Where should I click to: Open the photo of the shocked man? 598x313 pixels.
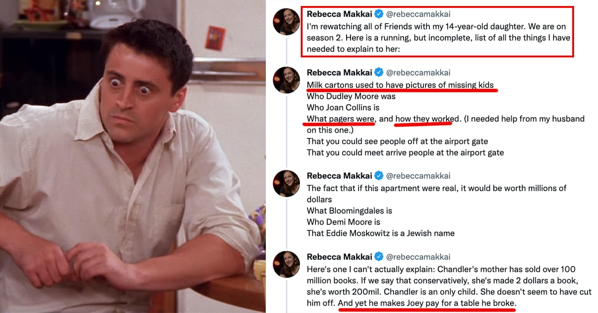coord(132,156)
